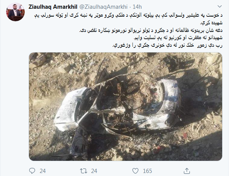The width and height of the screenshot is (229, 176).
Task: Retweet using the retweet arrows icon
Action: coord(83,171)
